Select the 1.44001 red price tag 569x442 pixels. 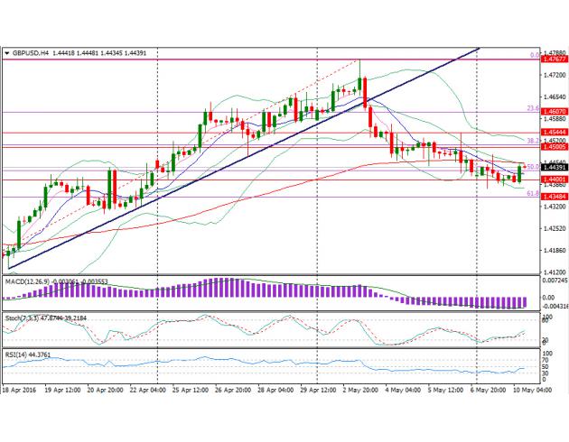pos(553,180)
